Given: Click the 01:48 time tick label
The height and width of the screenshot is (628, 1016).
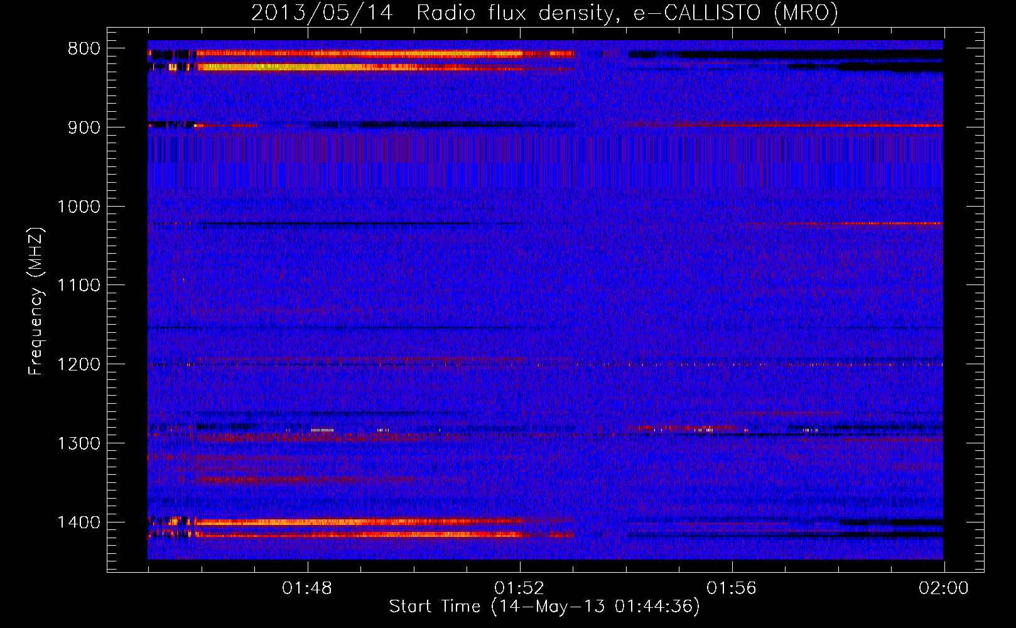Looking at the screenshot, I should [x=307, y=588].
